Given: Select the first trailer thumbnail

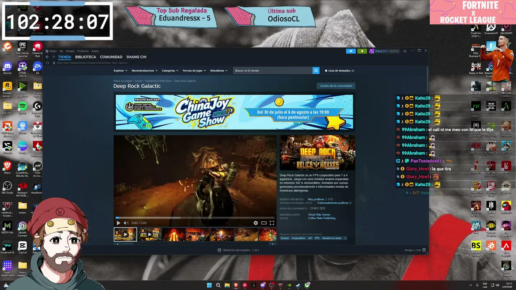Looking at the screenshot, I should [x=125, y=234].
